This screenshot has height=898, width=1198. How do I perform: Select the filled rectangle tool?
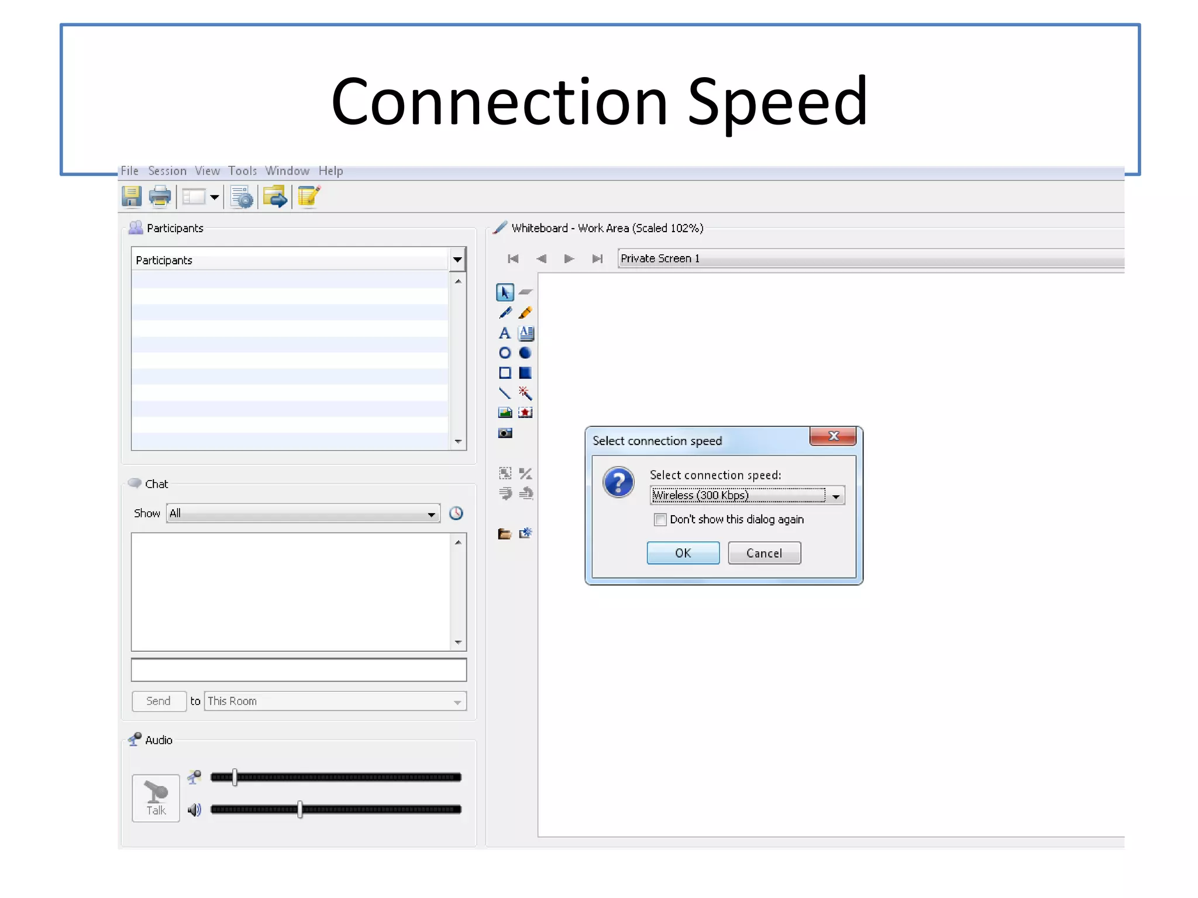[525, 373]
